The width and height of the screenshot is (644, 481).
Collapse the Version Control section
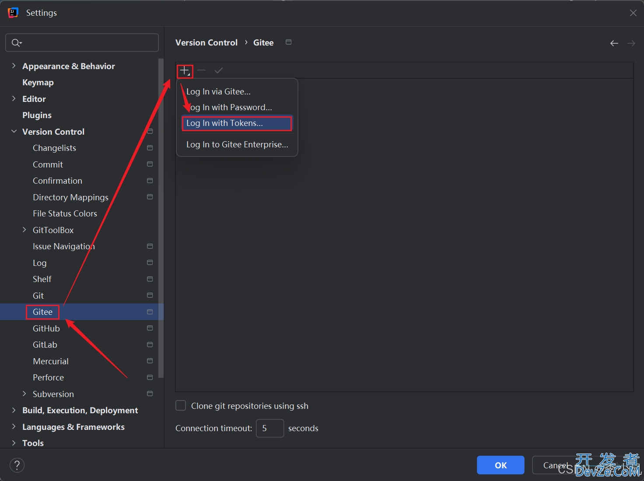click(x=14, y=132)
